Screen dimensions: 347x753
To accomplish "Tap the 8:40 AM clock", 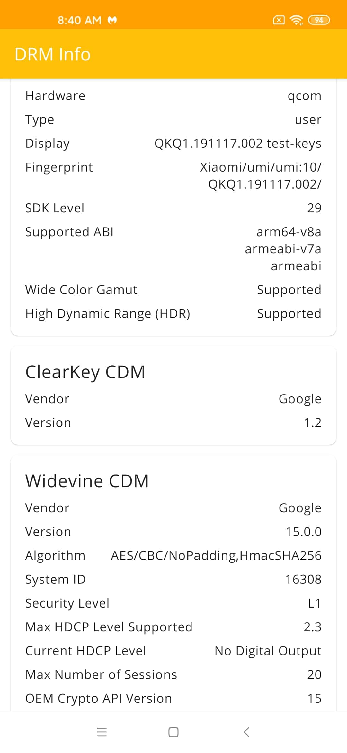I will (79, 20).
